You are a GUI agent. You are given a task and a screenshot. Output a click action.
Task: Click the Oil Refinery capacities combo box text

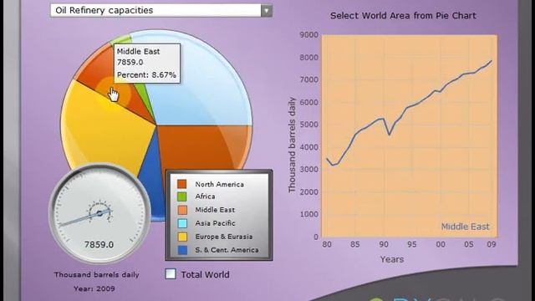[x=104, y=10]
